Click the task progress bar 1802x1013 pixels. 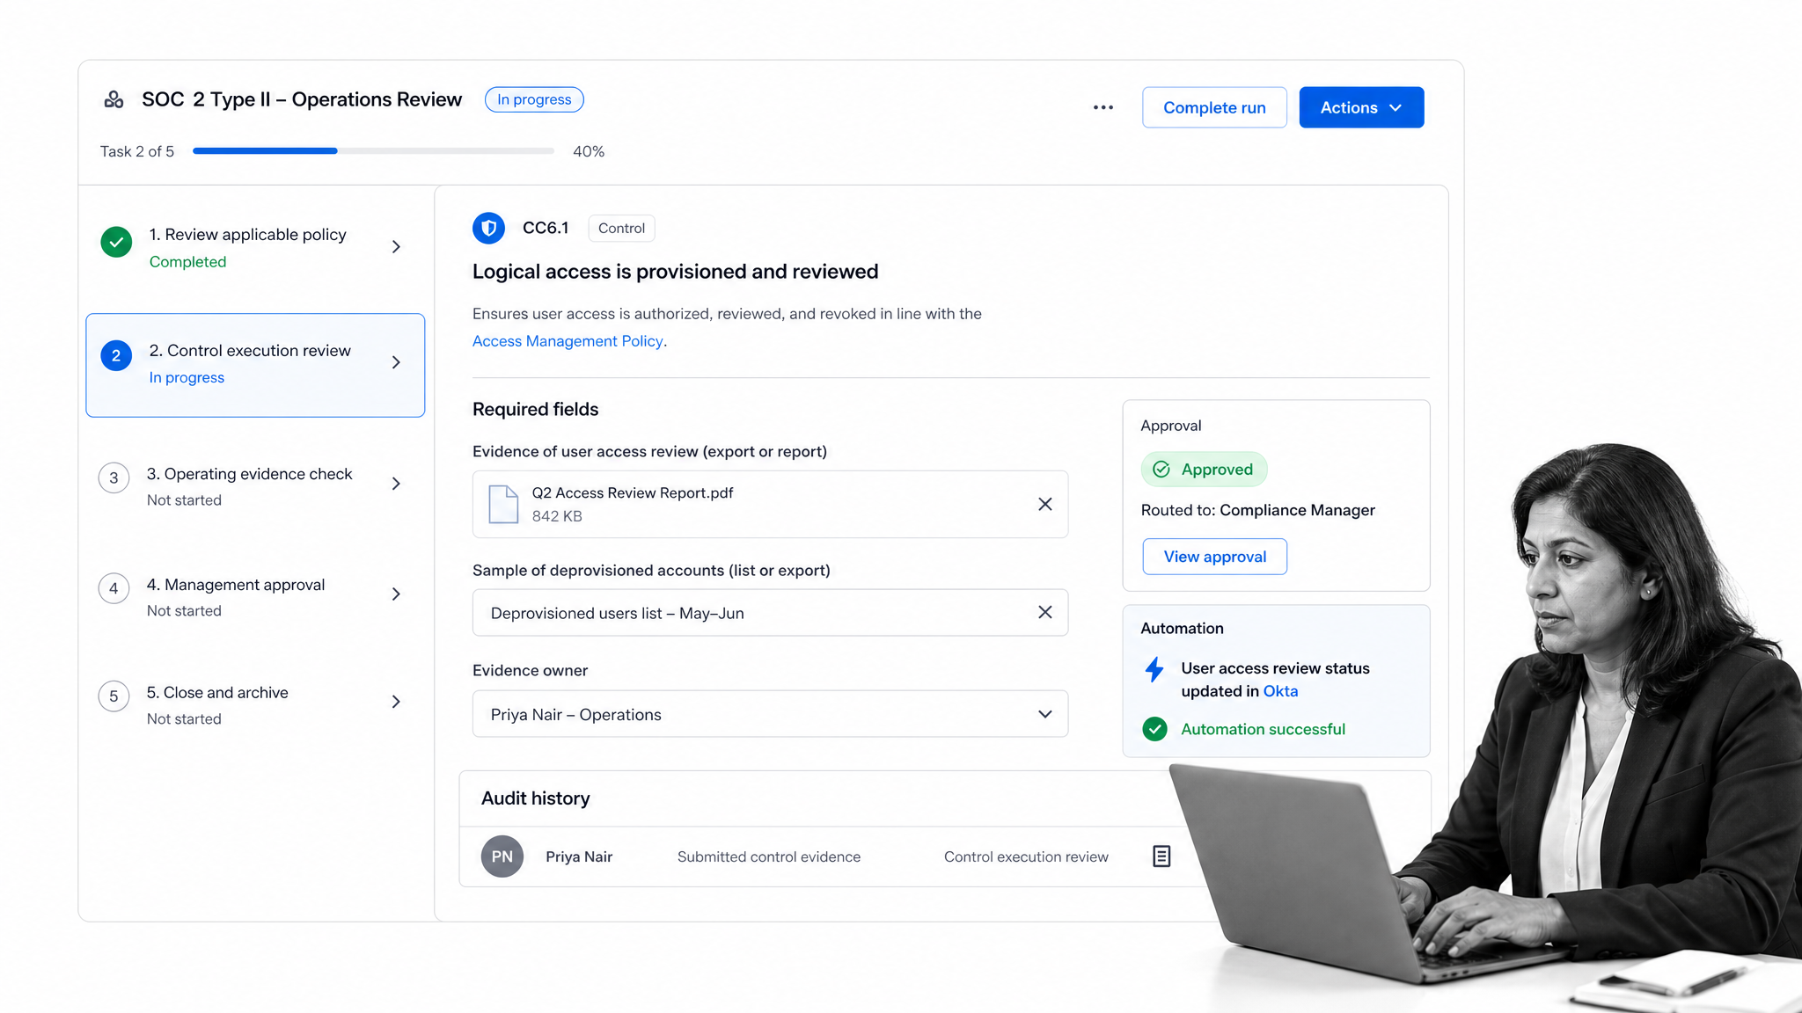point(373,151)
